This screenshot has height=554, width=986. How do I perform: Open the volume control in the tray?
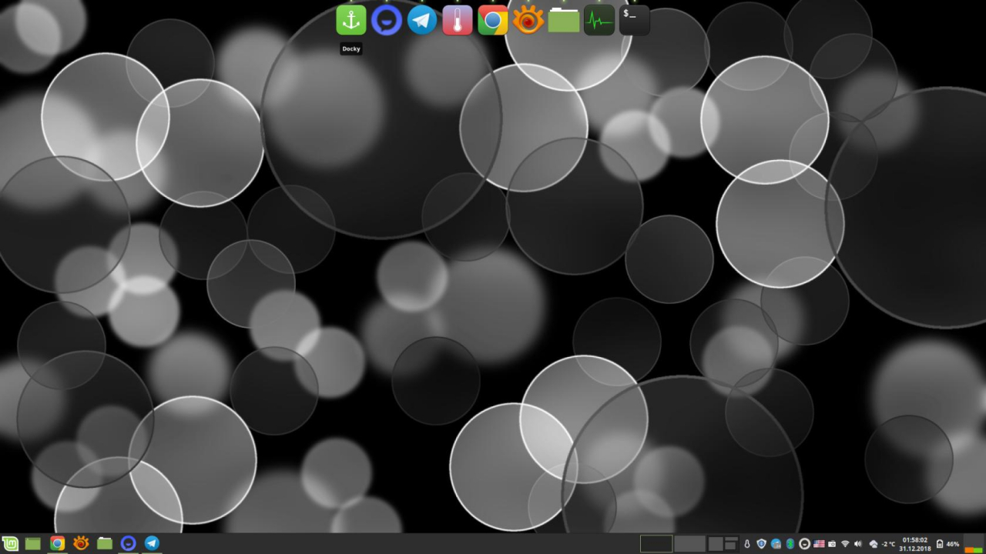pos(858,544)
